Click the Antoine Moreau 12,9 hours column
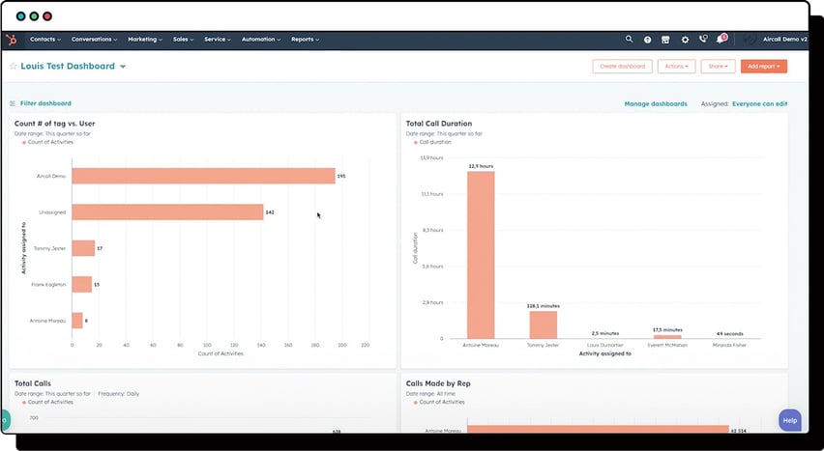 pyautogui.click(x=481, y=255)
